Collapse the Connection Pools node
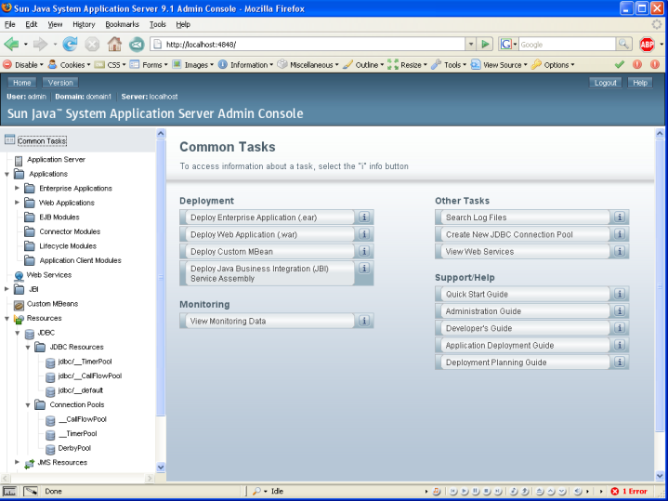This screenshot has height=501, width=668. pyautogui.click(x=28, y=404)
